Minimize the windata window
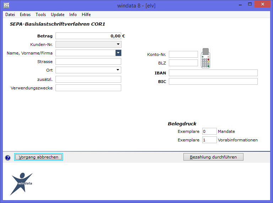This screenshot has width=273, height=203. [x=240, y=4]
